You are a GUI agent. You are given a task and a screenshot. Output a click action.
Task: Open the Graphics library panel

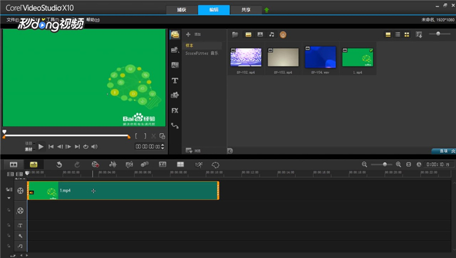pyautogui.click(x=175, y=95)
